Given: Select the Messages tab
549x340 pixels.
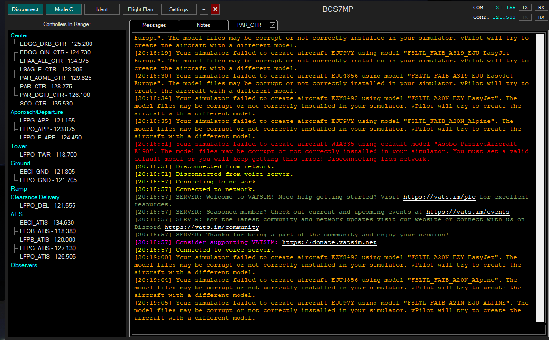Looking at the screenshot, I should [154, 25].
